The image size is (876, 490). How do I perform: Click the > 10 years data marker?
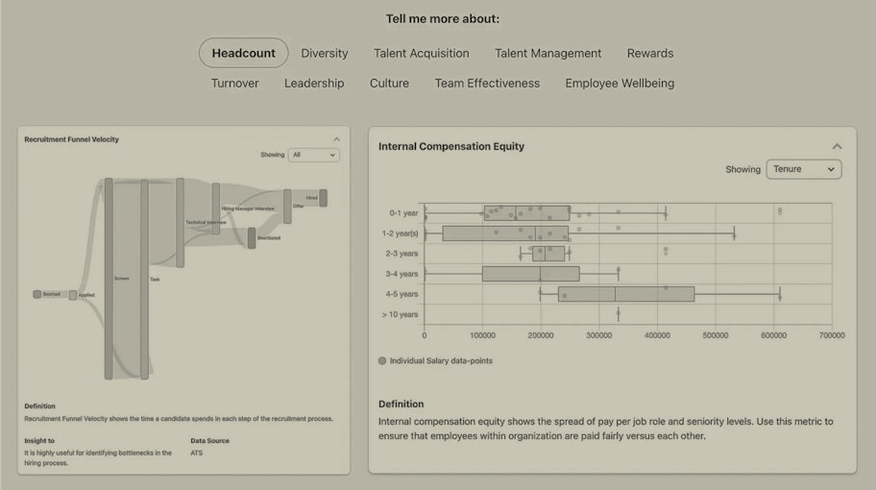coord(618,314)
